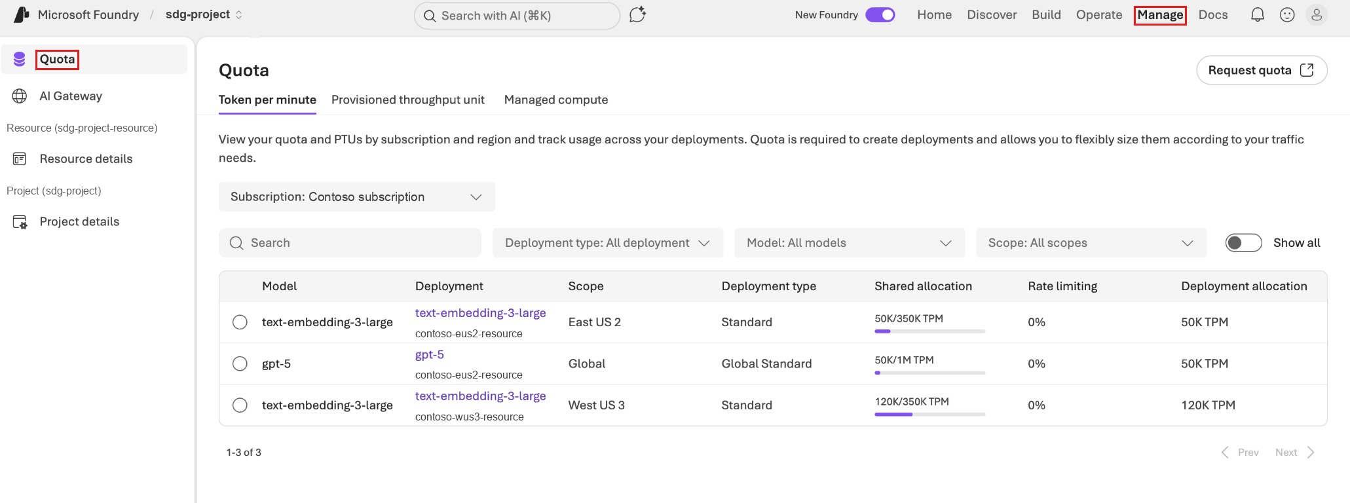Click the Resource details icon
1350x503 pixels.
20,158
